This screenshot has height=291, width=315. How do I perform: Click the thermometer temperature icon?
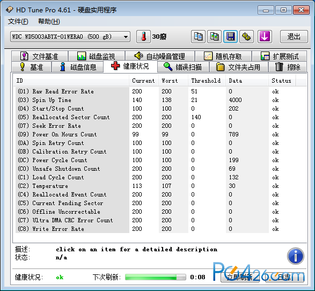[143, 37]
